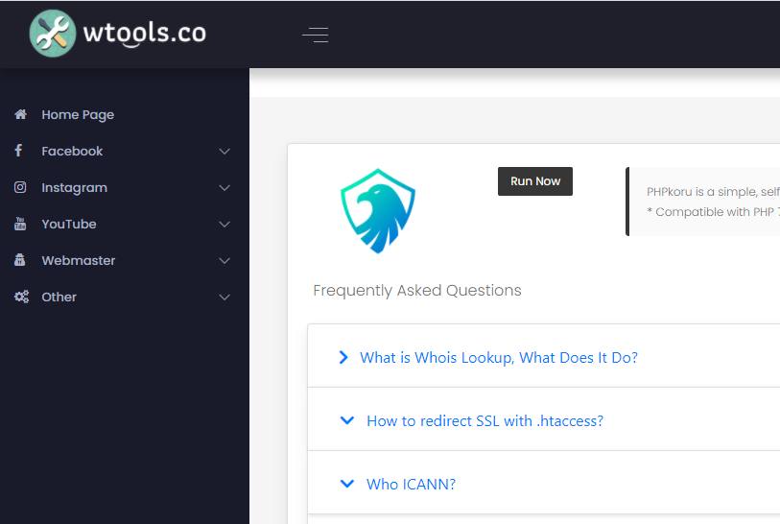Toggle the hamburger menu icon in header
This screenshot has height=524, width=780.
316,35
